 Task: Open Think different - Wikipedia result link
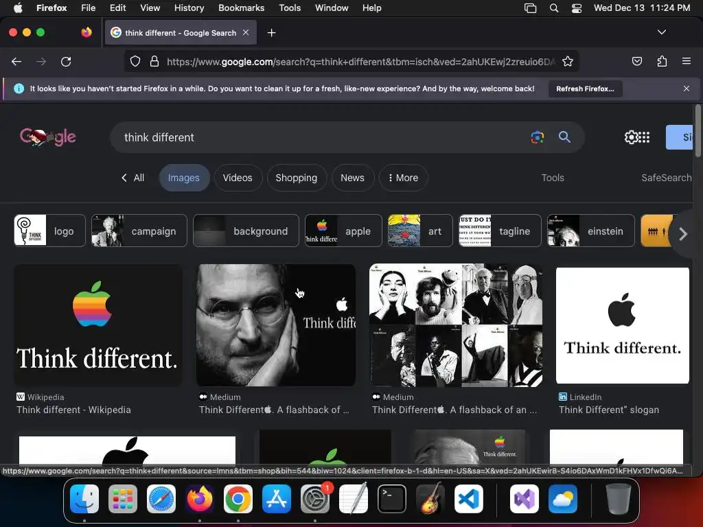pyautogui.click(x=73, y=410)
